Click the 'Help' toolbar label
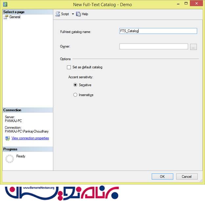Image resolution: width=205 pixels, height=201 pixels. [85, 14]
